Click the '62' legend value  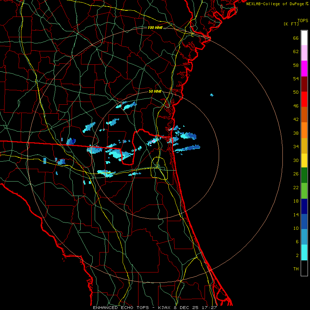[x=296, y=52]
